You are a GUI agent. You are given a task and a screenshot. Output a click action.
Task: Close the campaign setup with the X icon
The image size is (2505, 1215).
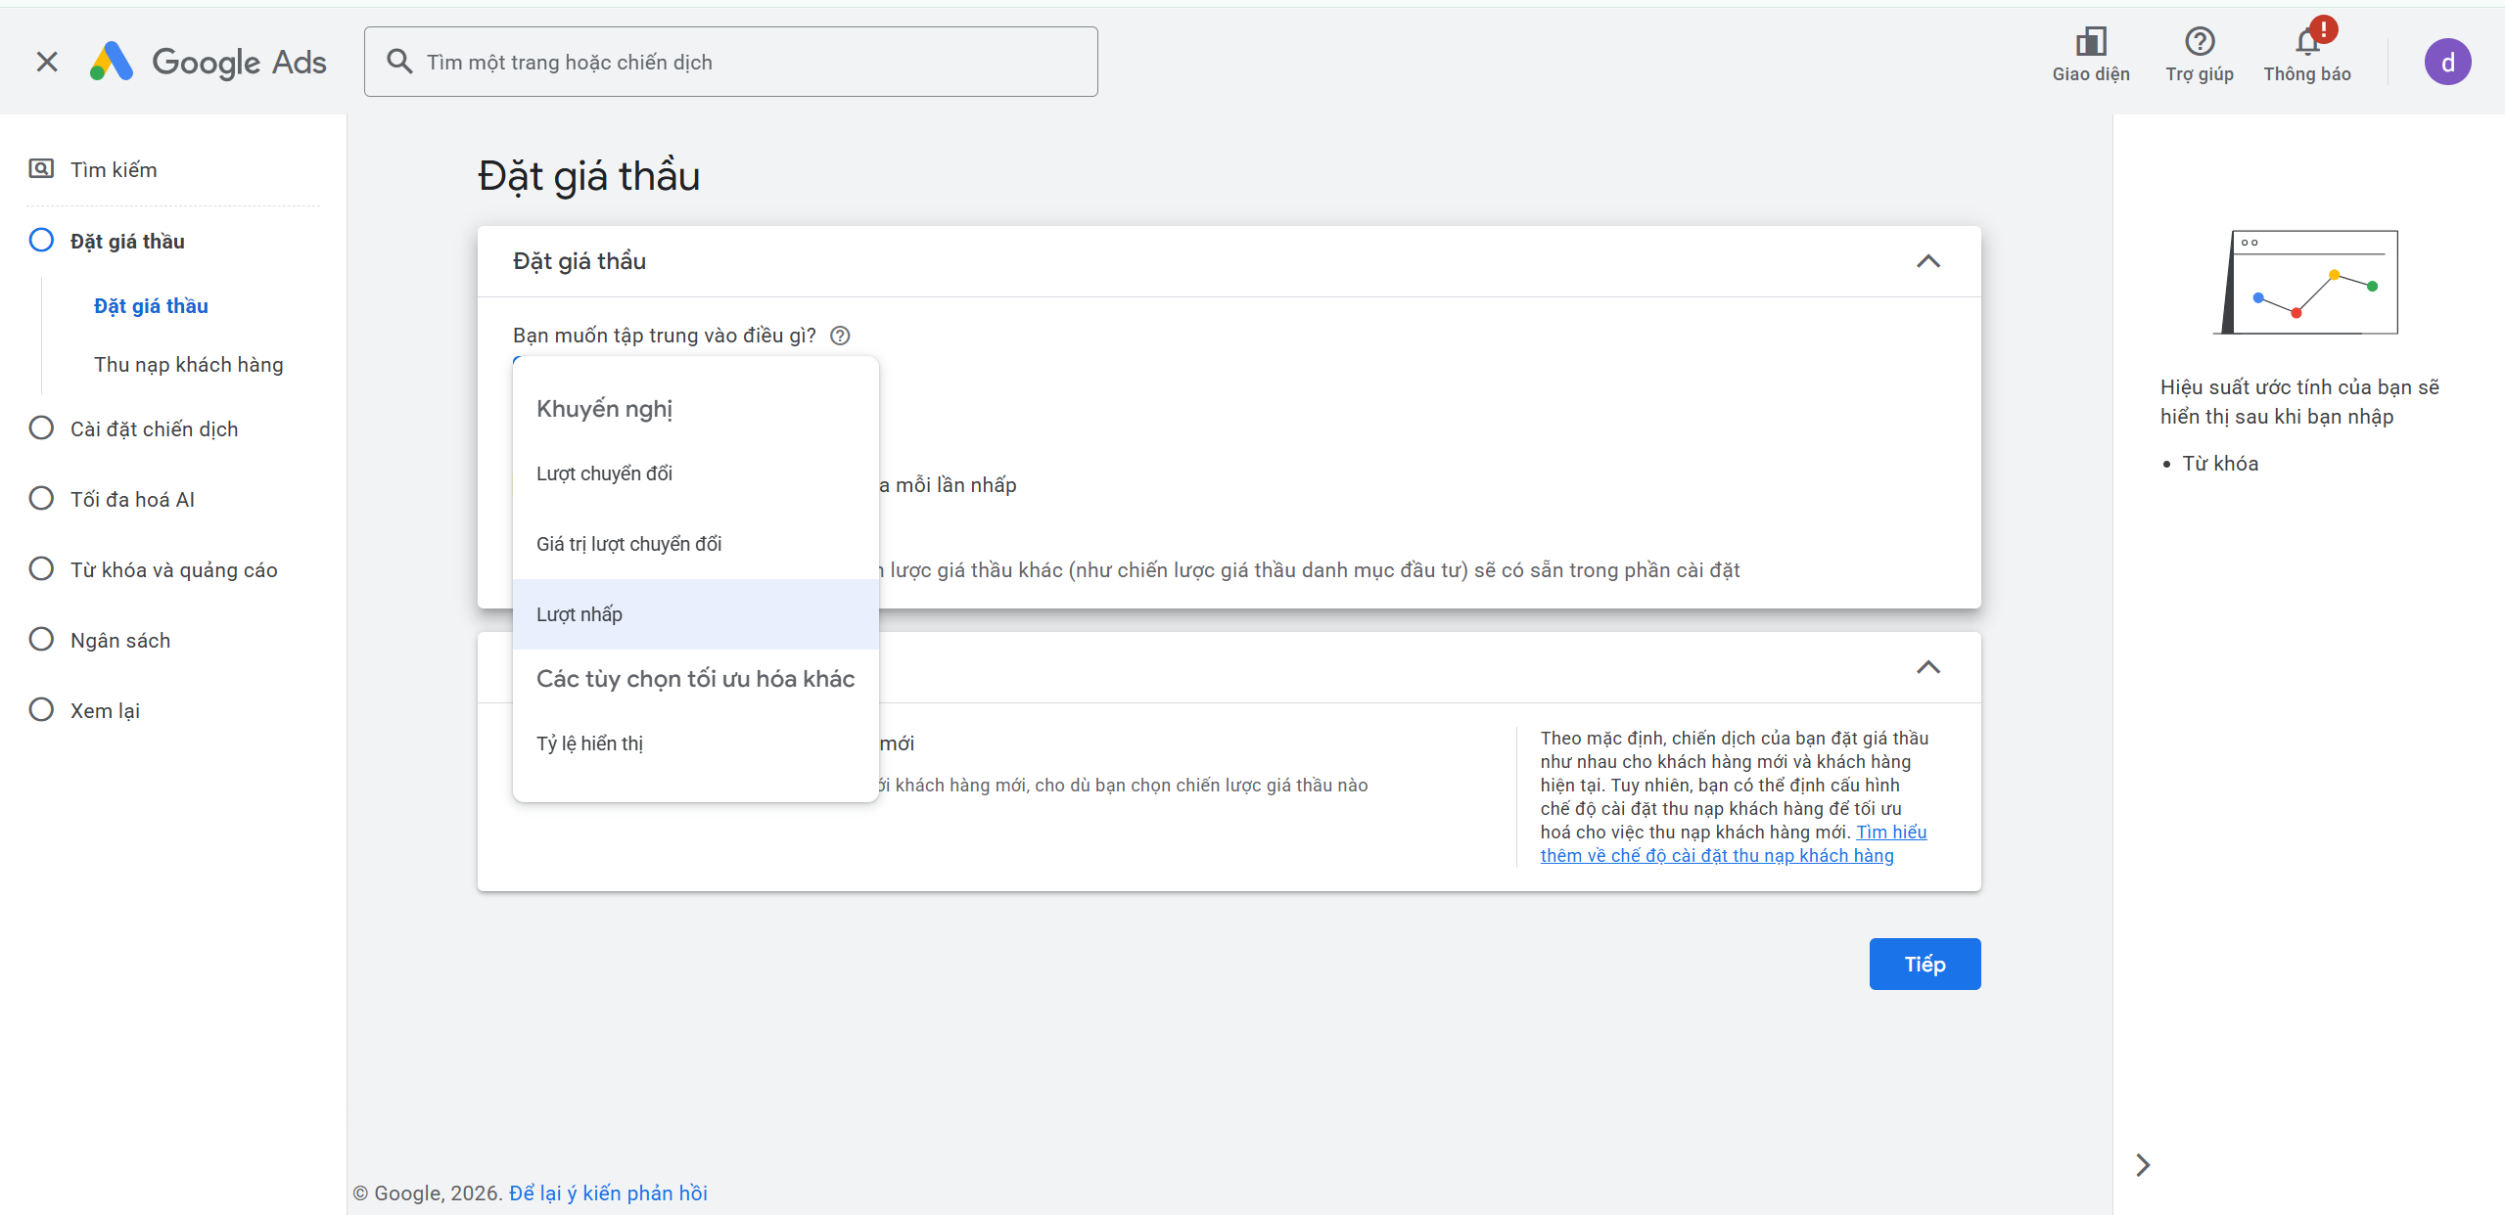[46, 62]
